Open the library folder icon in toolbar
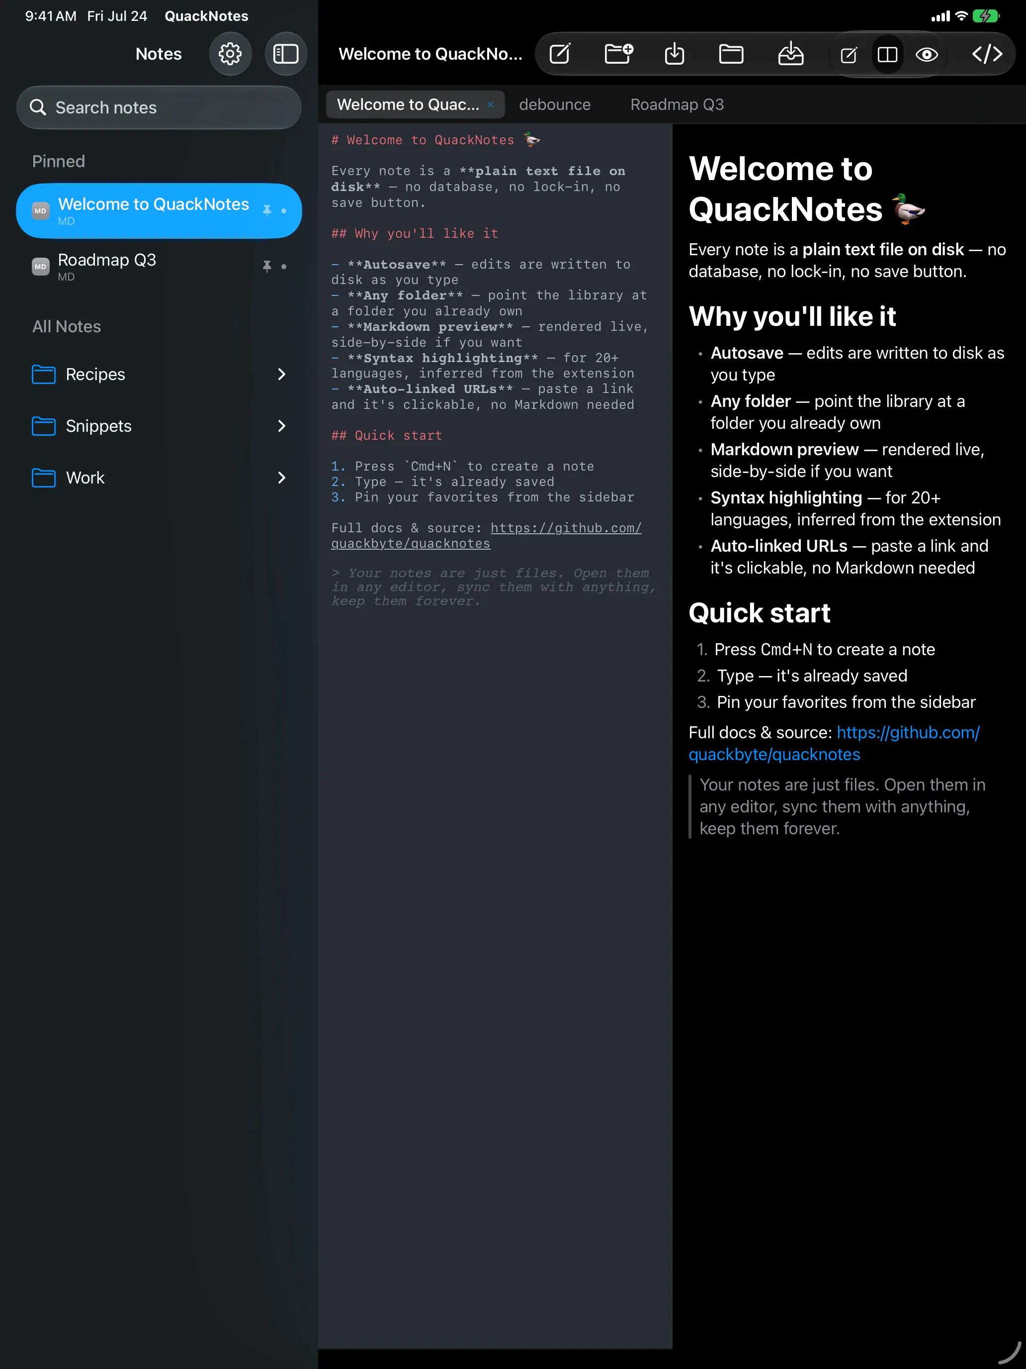 click(731, 54)
